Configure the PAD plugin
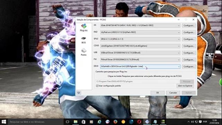The image size is (222, 125). pos(189,32)
